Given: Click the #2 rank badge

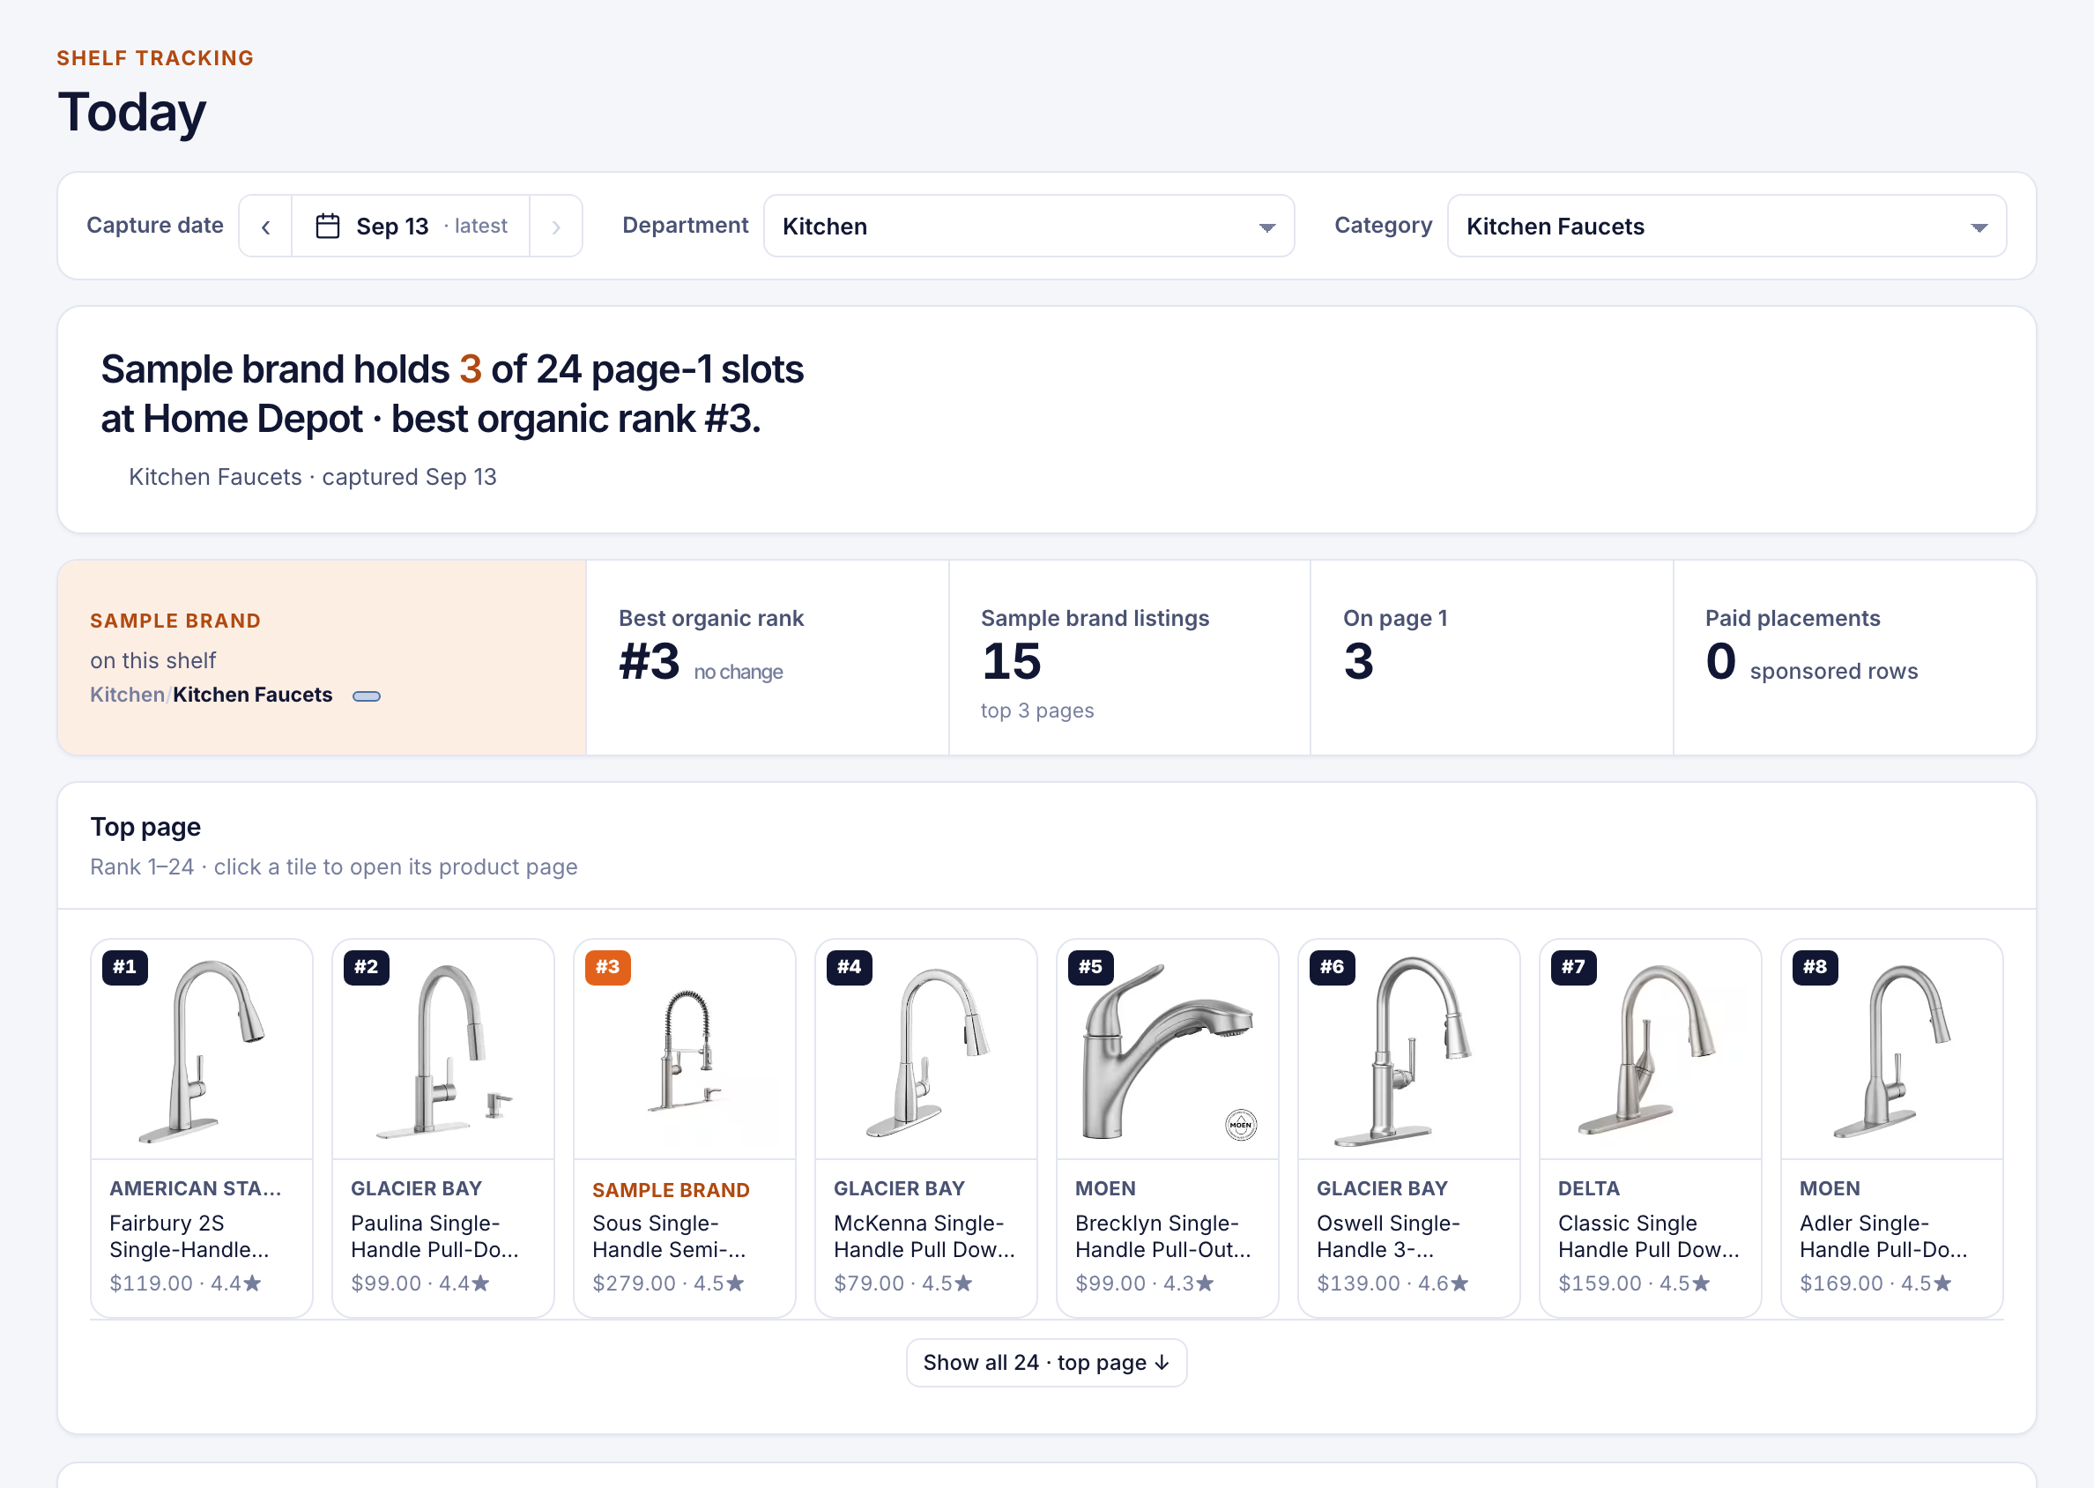Looking at the screenshot, I should (367, 967).
